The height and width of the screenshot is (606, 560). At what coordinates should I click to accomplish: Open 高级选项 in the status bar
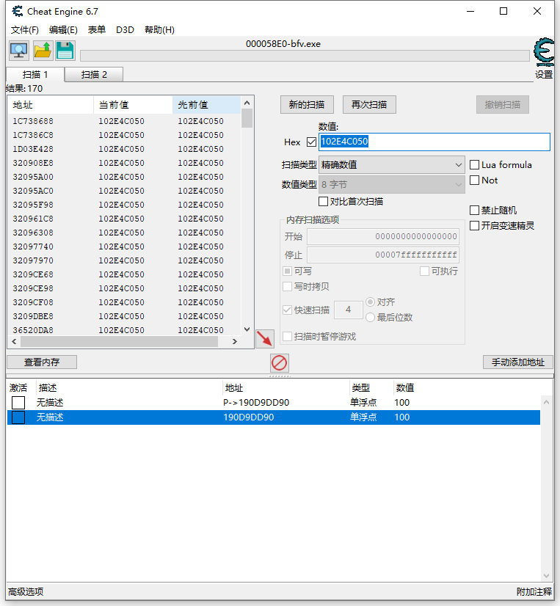pyautogui.click(x=26, y=592)
